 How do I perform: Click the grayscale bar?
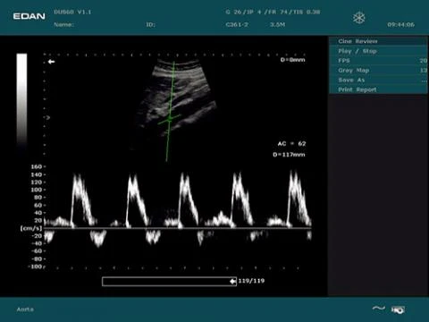click(21, 105)
